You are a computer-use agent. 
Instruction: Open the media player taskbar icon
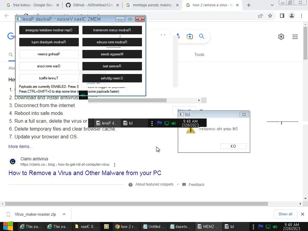pyautogui.click(x=106, y=226)
